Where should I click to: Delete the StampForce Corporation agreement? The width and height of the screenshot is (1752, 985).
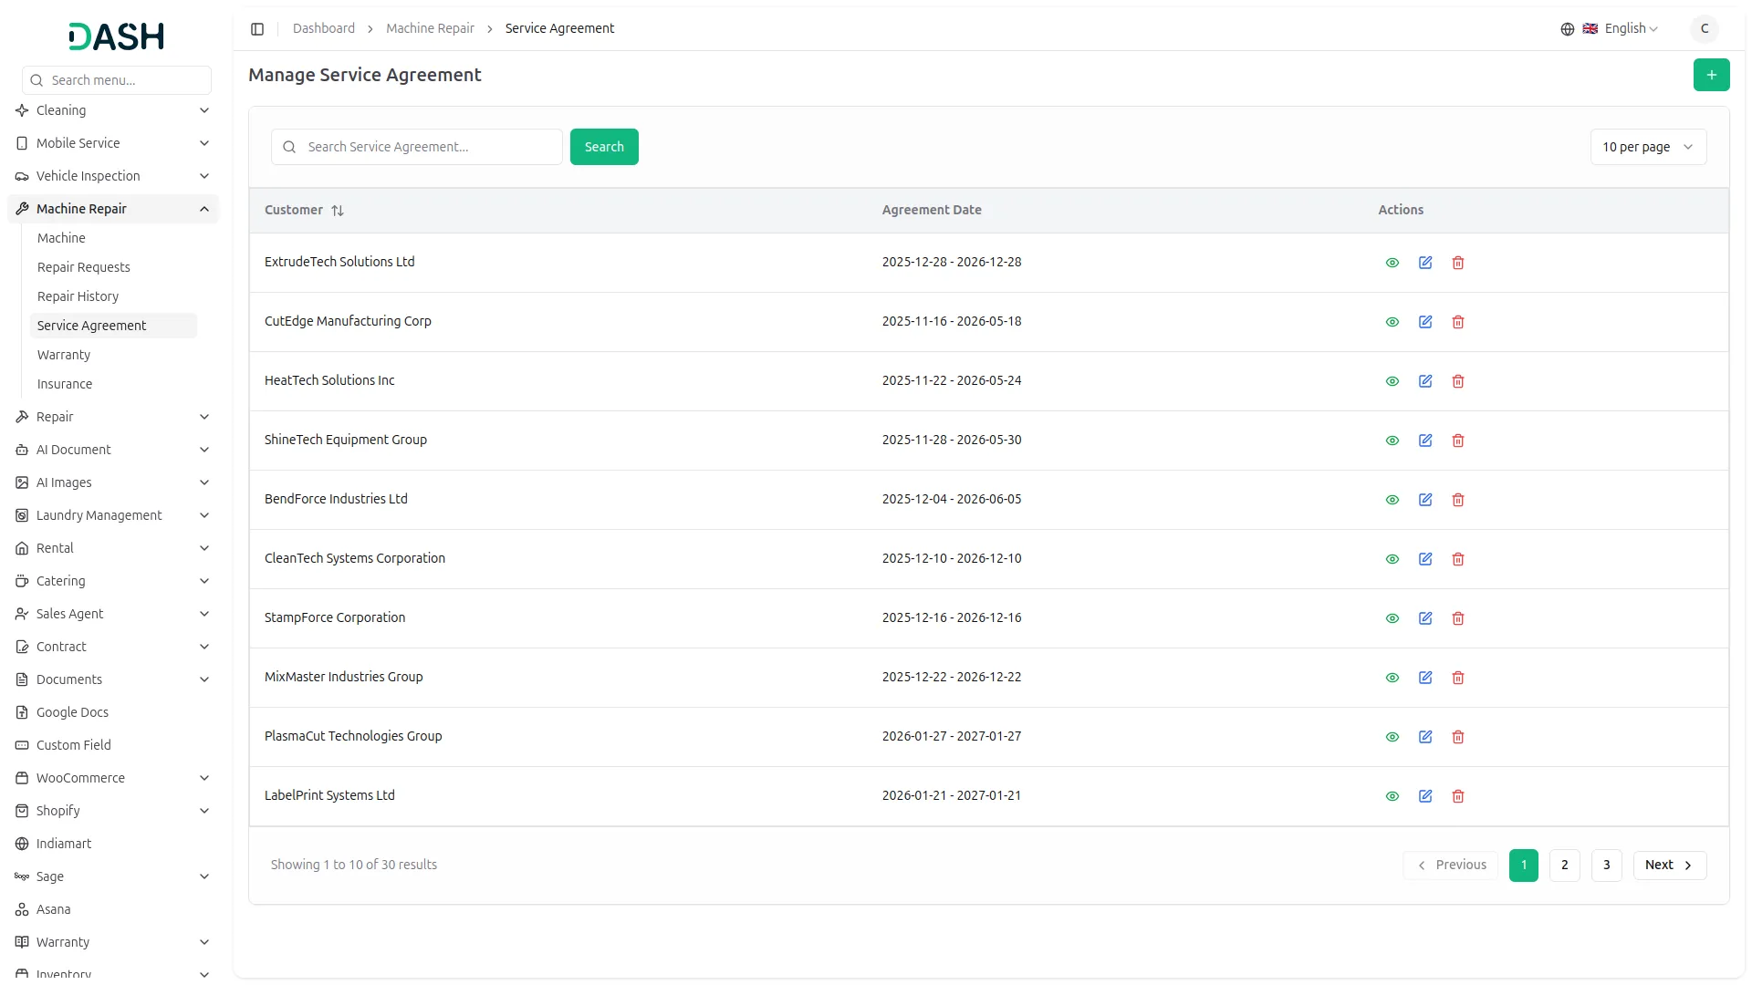click(1458, 618)
